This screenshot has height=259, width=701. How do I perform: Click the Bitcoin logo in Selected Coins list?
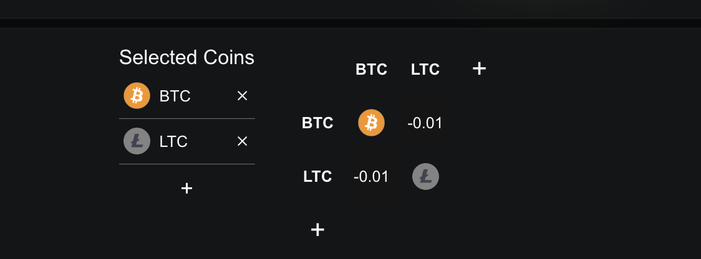click(137, 96)
